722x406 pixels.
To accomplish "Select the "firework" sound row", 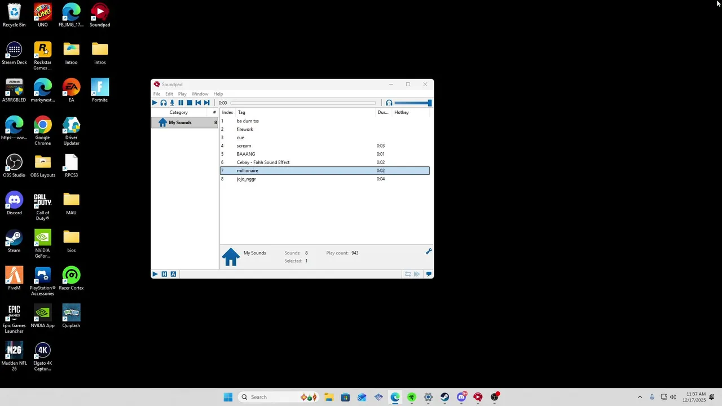I will pyautogui.click(x=325, y=129).
